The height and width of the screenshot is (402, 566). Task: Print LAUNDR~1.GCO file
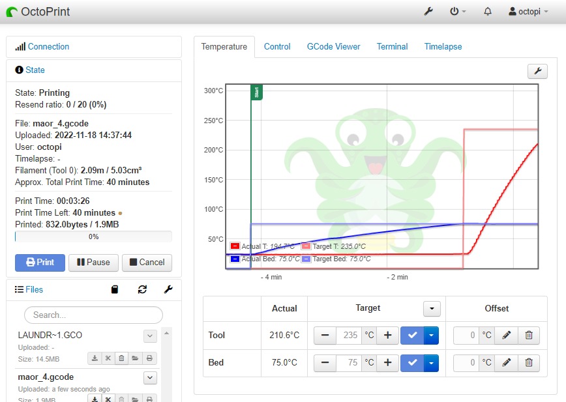[x=149, y=358]
